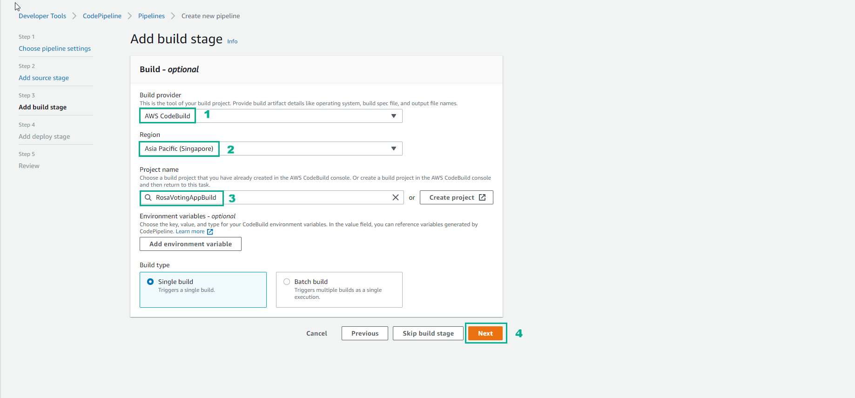855x398 pixels.
Task: Expand the Region dropdown arrow
Action: [393, 148]
